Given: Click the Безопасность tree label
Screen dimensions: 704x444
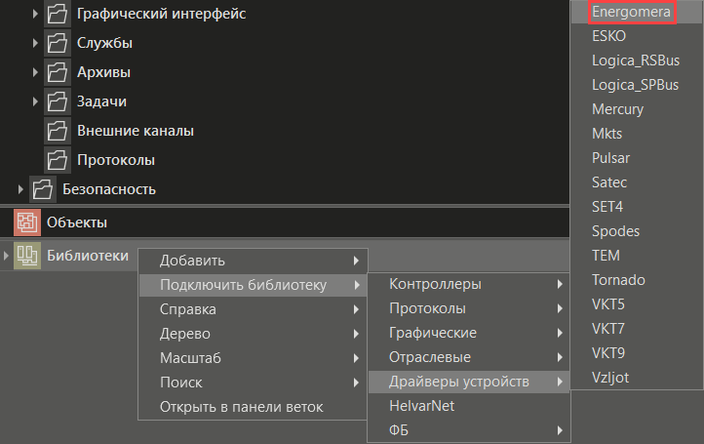Looking at the screenshot, I should click(x=109, y=189).
